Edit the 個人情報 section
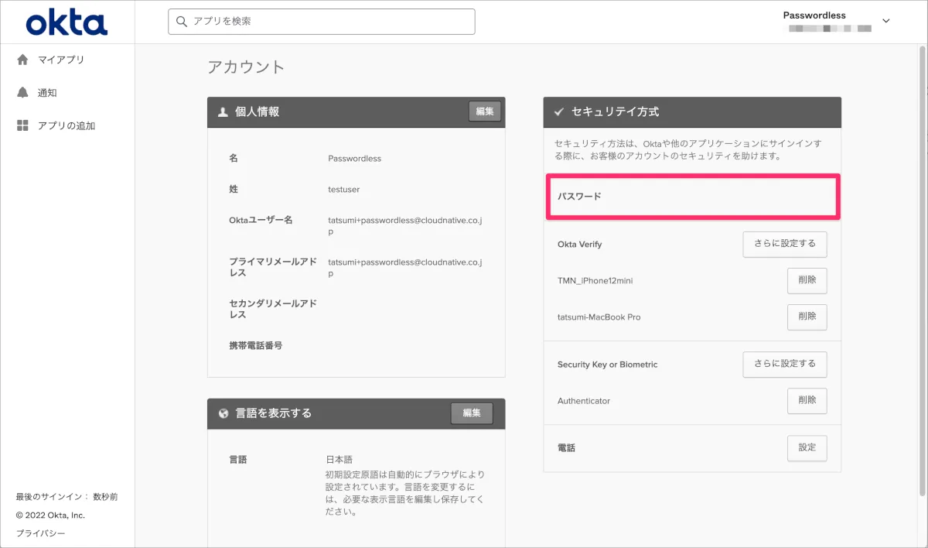 (485, 111)
